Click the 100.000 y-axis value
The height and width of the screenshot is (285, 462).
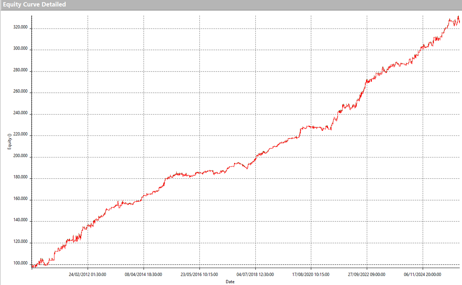click(x=21, y=263)
